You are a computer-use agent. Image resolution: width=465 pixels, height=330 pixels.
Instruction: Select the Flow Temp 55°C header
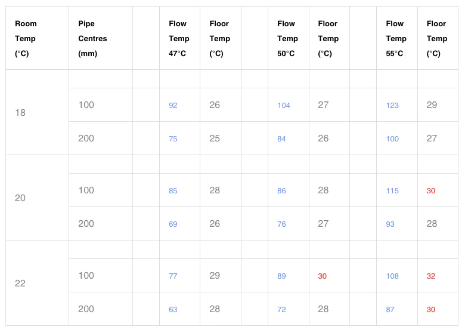[x=396, y=39]
